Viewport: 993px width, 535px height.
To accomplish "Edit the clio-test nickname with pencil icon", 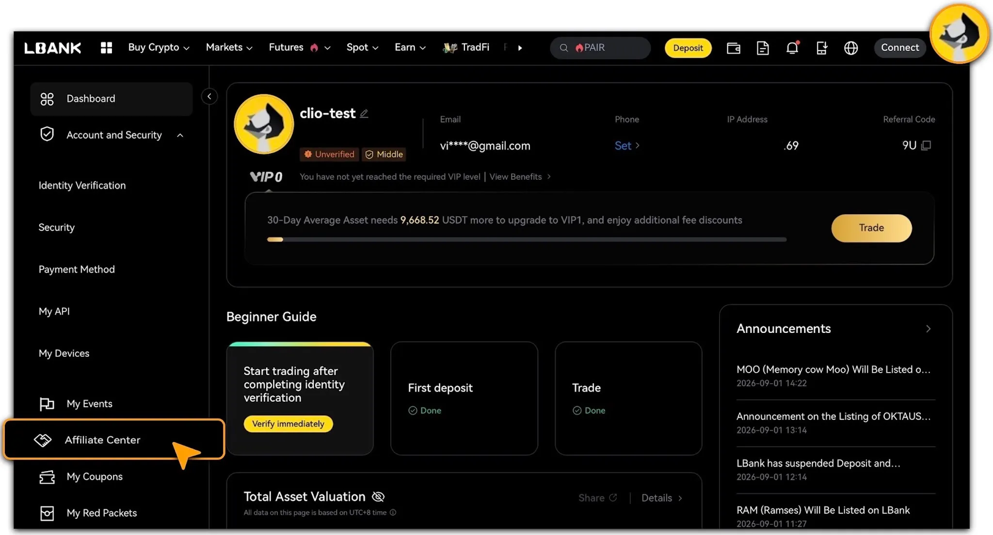I will click(x=364, y=113).
